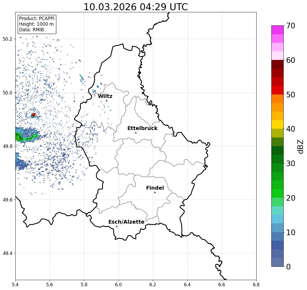Click longitude label 6.0
This screenshot has height=290, width=307.
click(x=119, y=285)
